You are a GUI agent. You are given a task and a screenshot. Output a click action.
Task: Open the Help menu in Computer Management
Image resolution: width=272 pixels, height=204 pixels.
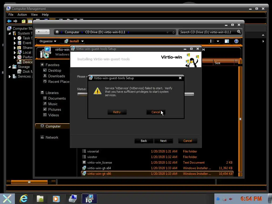(45, 15)
